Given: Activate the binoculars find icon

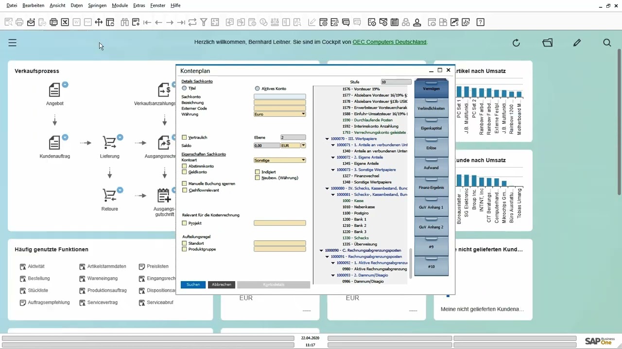Looking at the screenshot, I should click(124, 22).
